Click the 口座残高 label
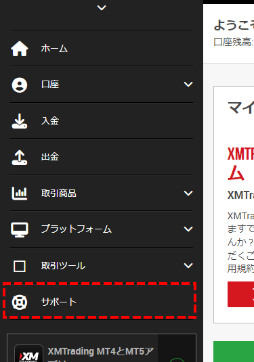Viewport: 254px width, 362px height. (x=234, y=42)
